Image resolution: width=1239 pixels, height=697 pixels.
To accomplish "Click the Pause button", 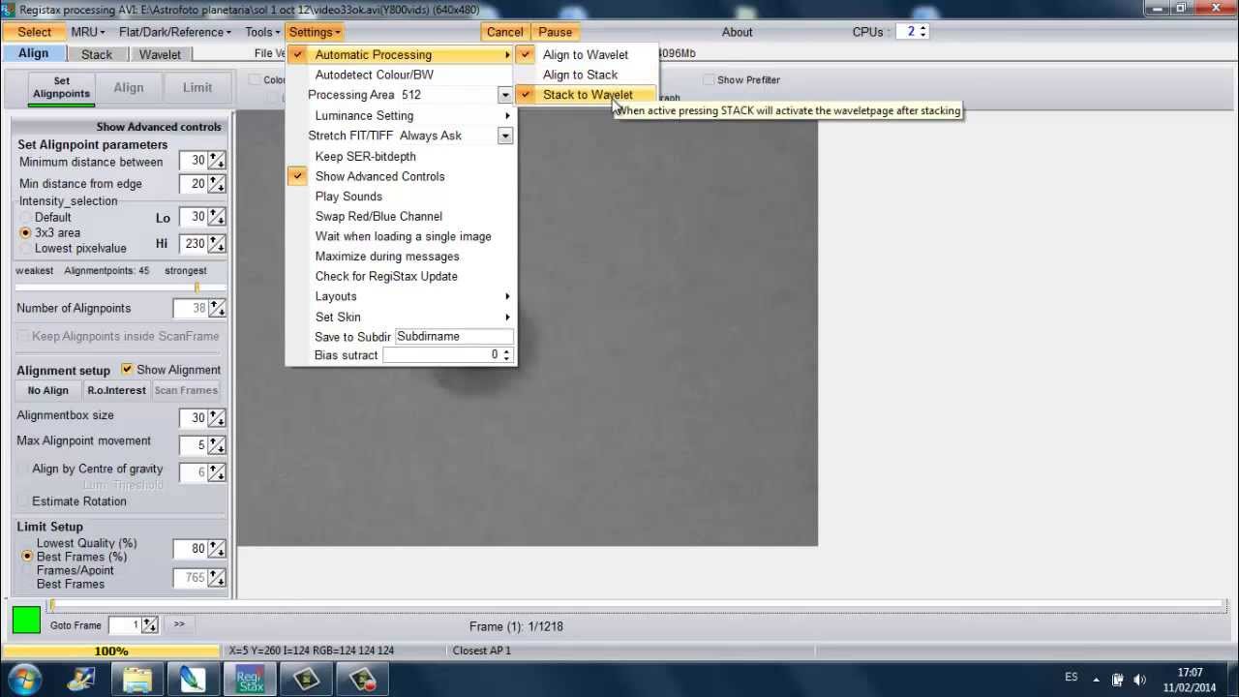I will click(x=556, y=32).
